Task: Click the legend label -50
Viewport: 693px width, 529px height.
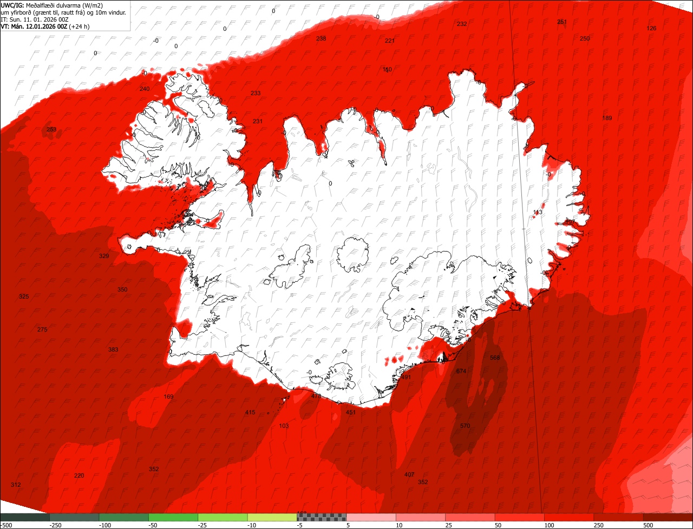Action: coord(154,525)
